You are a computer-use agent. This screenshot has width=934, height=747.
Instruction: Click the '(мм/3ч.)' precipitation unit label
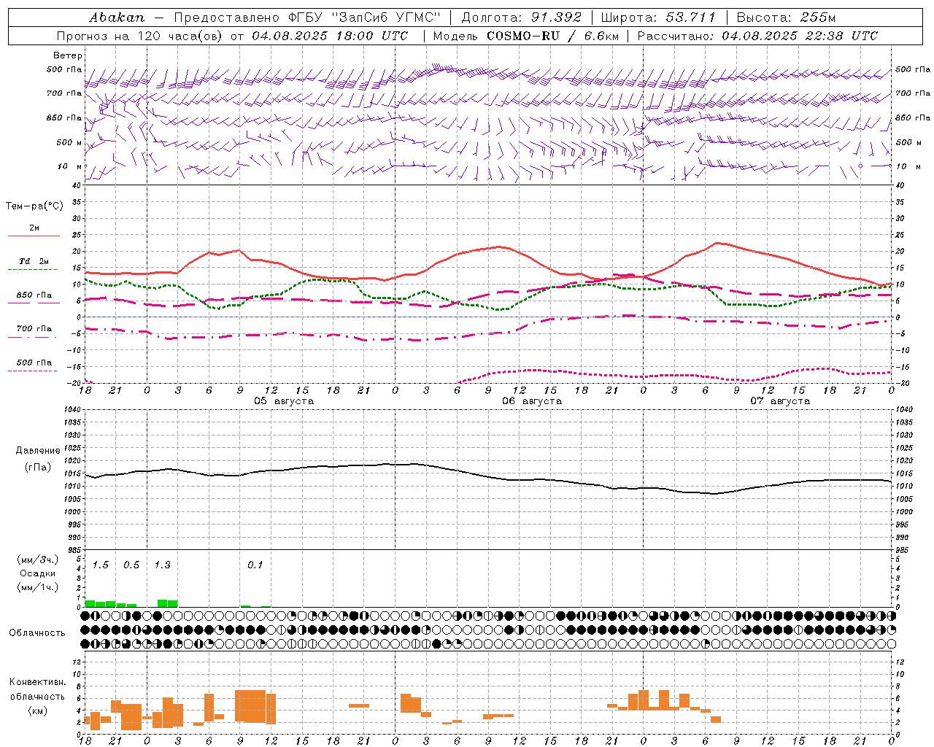pyautogui.click(x=37, y=560)
